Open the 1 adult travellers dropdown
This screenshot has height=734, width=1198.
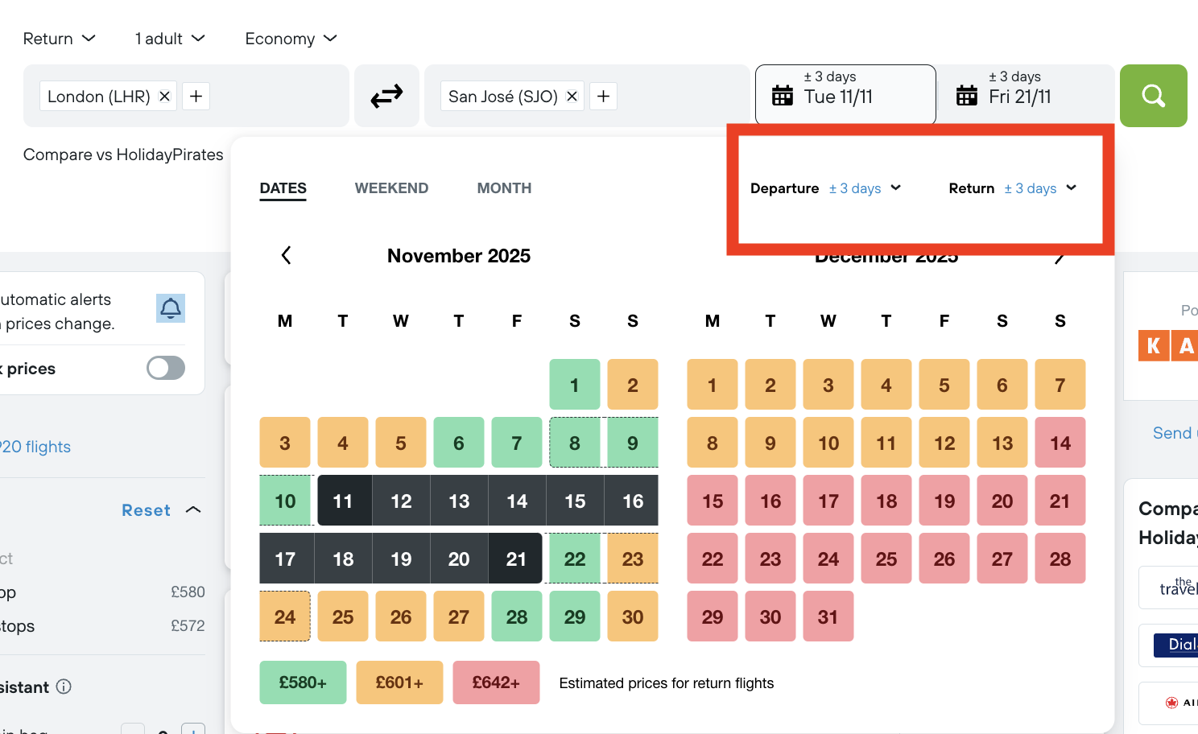click(x=170, y=39)
